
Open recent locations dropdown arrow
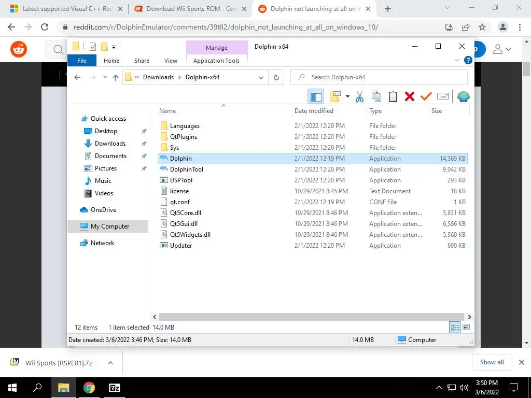click(105, 78)
